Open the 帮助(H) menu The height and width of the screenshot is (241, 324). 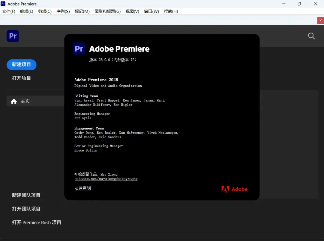pos(171,11)
